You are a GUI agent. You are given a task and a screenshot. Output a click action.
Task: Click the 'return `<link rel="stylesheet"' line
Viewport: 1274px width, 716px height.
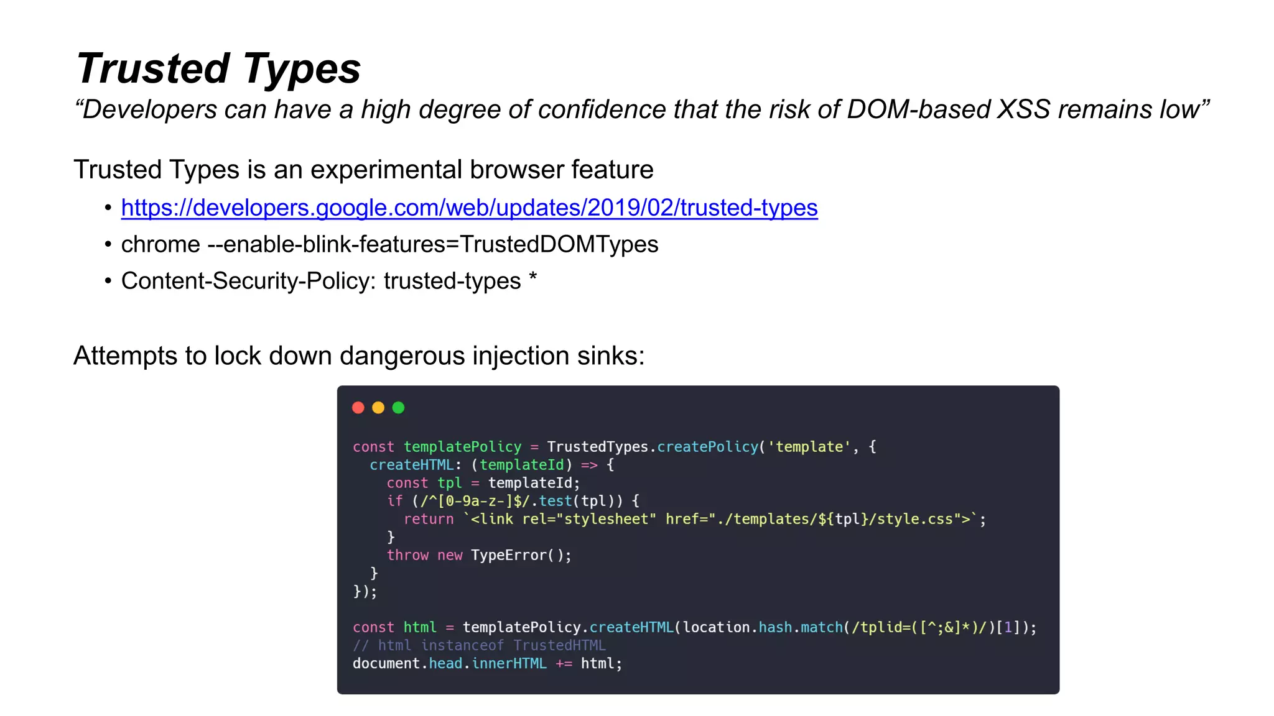point(695,519)
